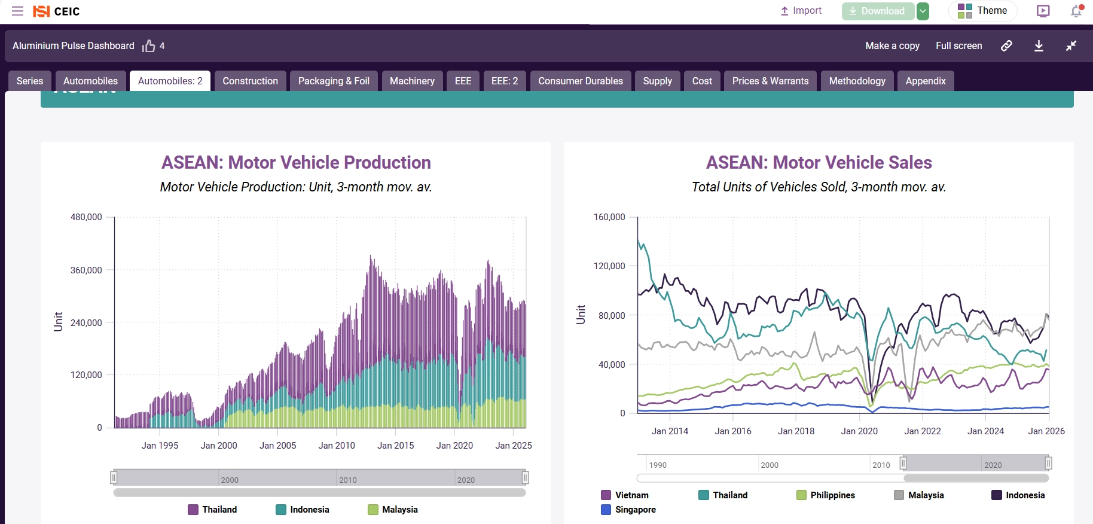Image resolution: width=1093 pixels, height=524 pixels.
Task: Click the Import button
Action: [801, 11]
